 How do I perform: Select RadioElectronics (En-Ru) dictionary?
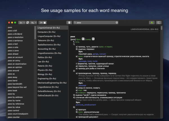pyautogui.click(x=52, y=45)
